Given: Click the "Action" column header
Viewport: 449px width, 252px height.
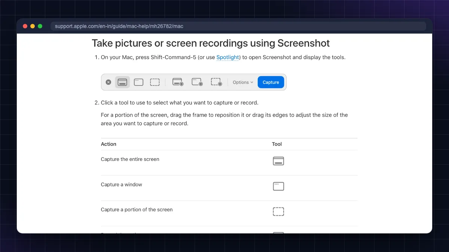Looking at the screenshot, I should tap(109, 144).
